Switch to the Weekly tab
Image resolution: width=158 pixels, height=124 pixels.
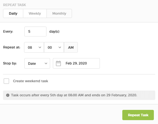(x=35, y=13)
